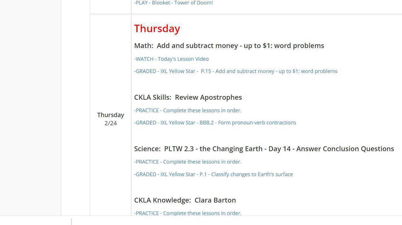Open IXL P.1 Classify changes to Earth's surface
This screenshot has height=225, width=402.
[213, 174]
